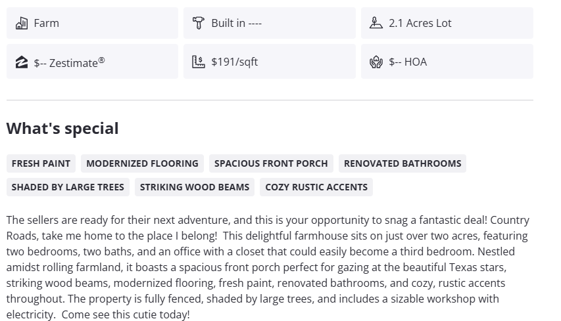
Task: Click the STRIKING WOOD BEAMS tag
Action: click(x=195, y=187)
